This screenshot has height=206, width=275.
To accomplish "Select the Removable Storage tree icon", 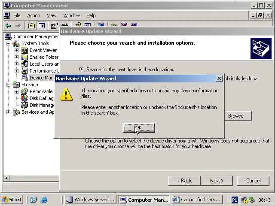I will [24, 91].
